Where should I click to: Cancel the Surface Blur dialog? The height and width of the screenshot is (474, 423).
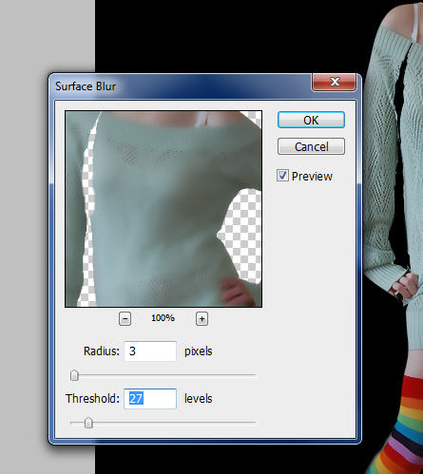point(311,146)
